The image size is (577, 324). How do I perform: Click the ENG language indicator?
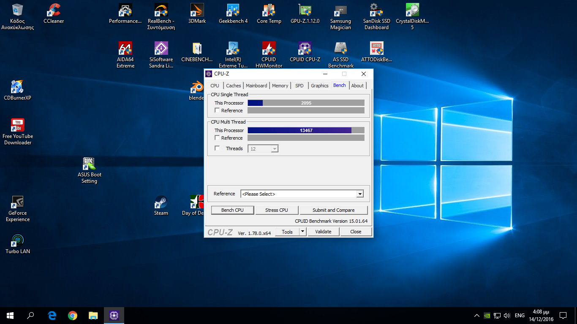point(520,315)
